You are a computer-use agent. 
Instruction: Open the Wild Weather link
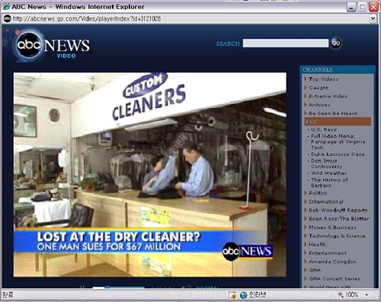pos(328,173)
